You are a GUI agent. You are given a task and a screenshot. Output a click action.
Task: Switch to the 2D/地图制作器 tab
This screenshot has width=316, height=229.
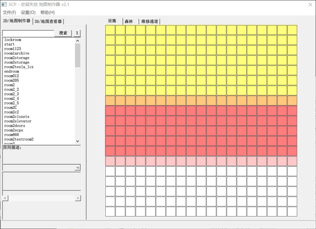click(17, 21)
